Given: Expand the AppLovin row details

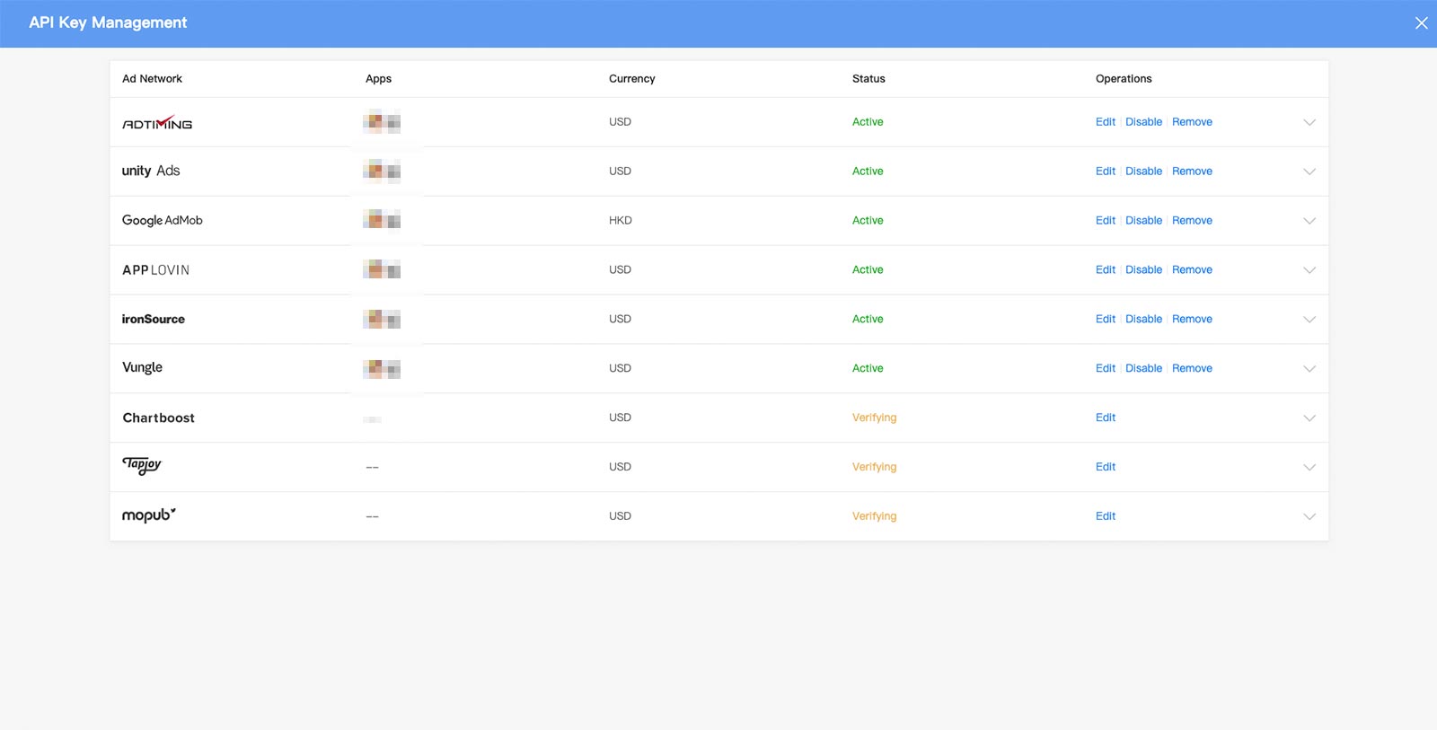Looking at the screenshot, I should 1309,270.
